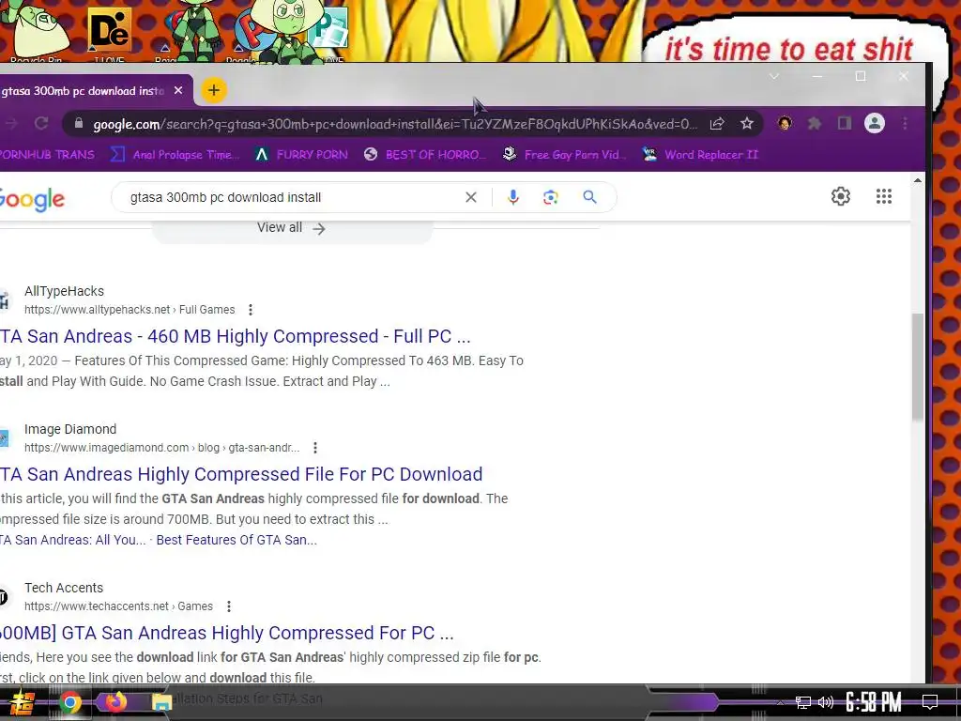Screen dimensions: 961x721
Task: Open the AllTypeHacks site name
Action: 65,291
